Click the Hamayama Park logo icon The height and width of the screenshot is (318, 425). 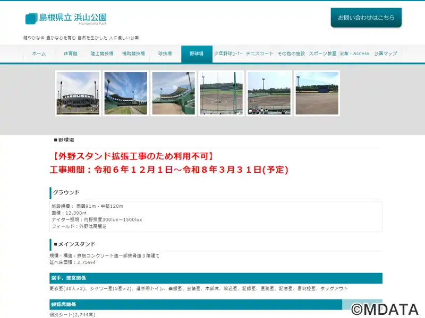click(x=31, y=19)
